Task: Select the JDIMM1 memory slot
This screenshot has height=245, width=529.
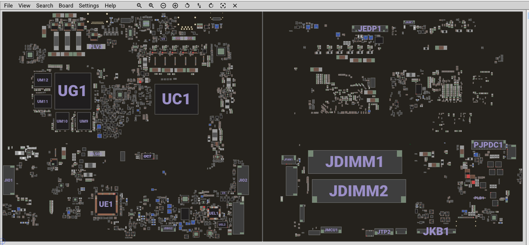Action: point(355,162)
